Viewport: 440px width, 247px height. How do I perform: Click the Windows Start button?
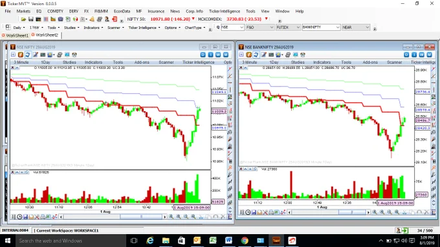(x=8, y=241)
